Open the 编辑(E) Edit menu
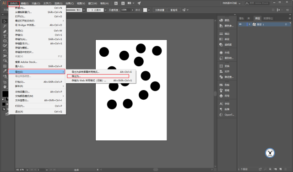This screenshot has height=172, width=293. point(25,3)
